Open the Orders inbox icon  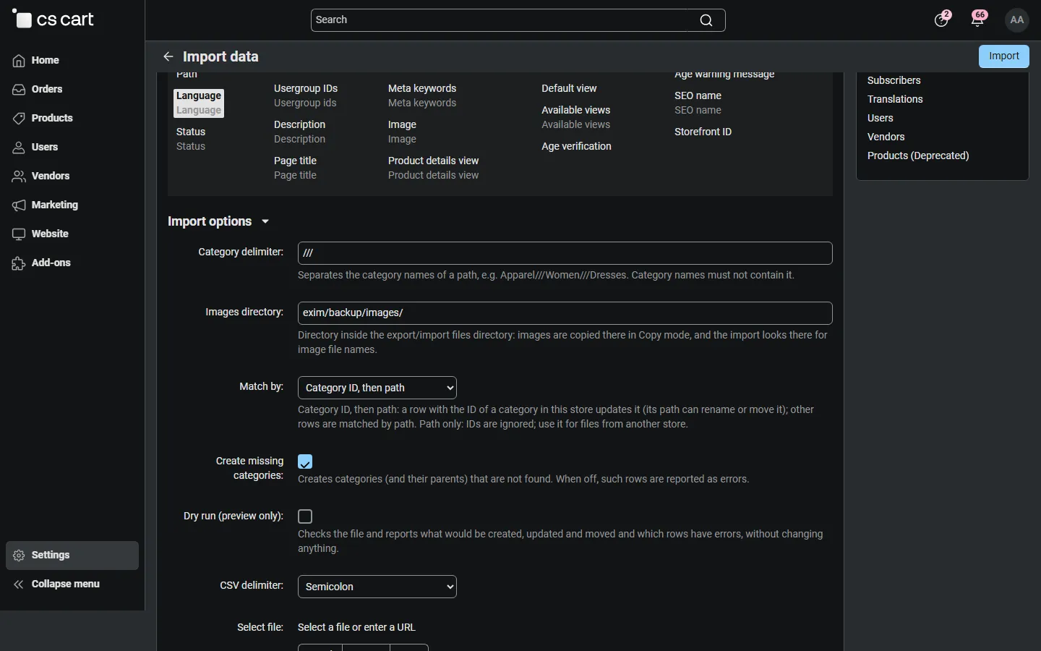coord(19,90)
